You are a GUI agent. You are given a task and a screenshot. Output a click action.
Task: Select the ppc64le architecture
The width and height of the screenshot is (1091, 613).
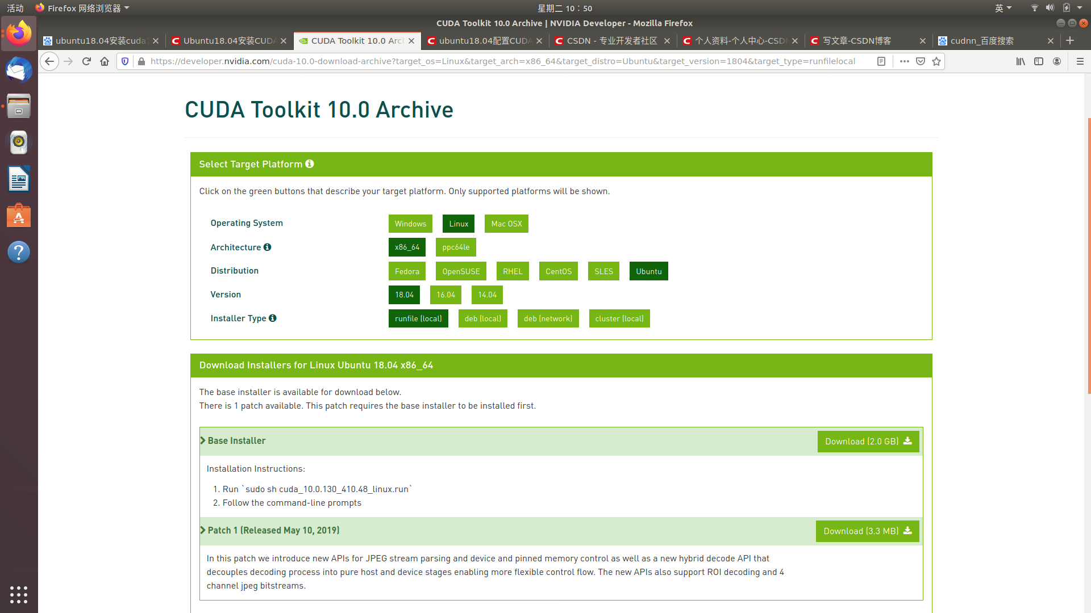pyautogui.click(x=456, y=247)
